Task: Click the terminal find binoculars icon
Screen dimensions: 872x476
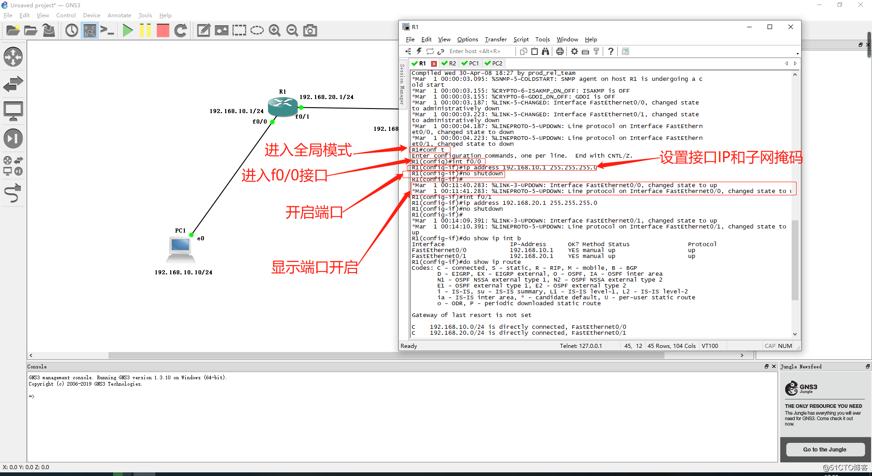Action: coord(545,51)
